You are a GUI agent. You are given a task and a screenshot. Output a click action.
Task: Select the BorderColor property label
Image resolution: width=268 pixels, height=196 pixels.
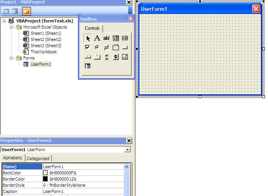click(x=14, y=179)
